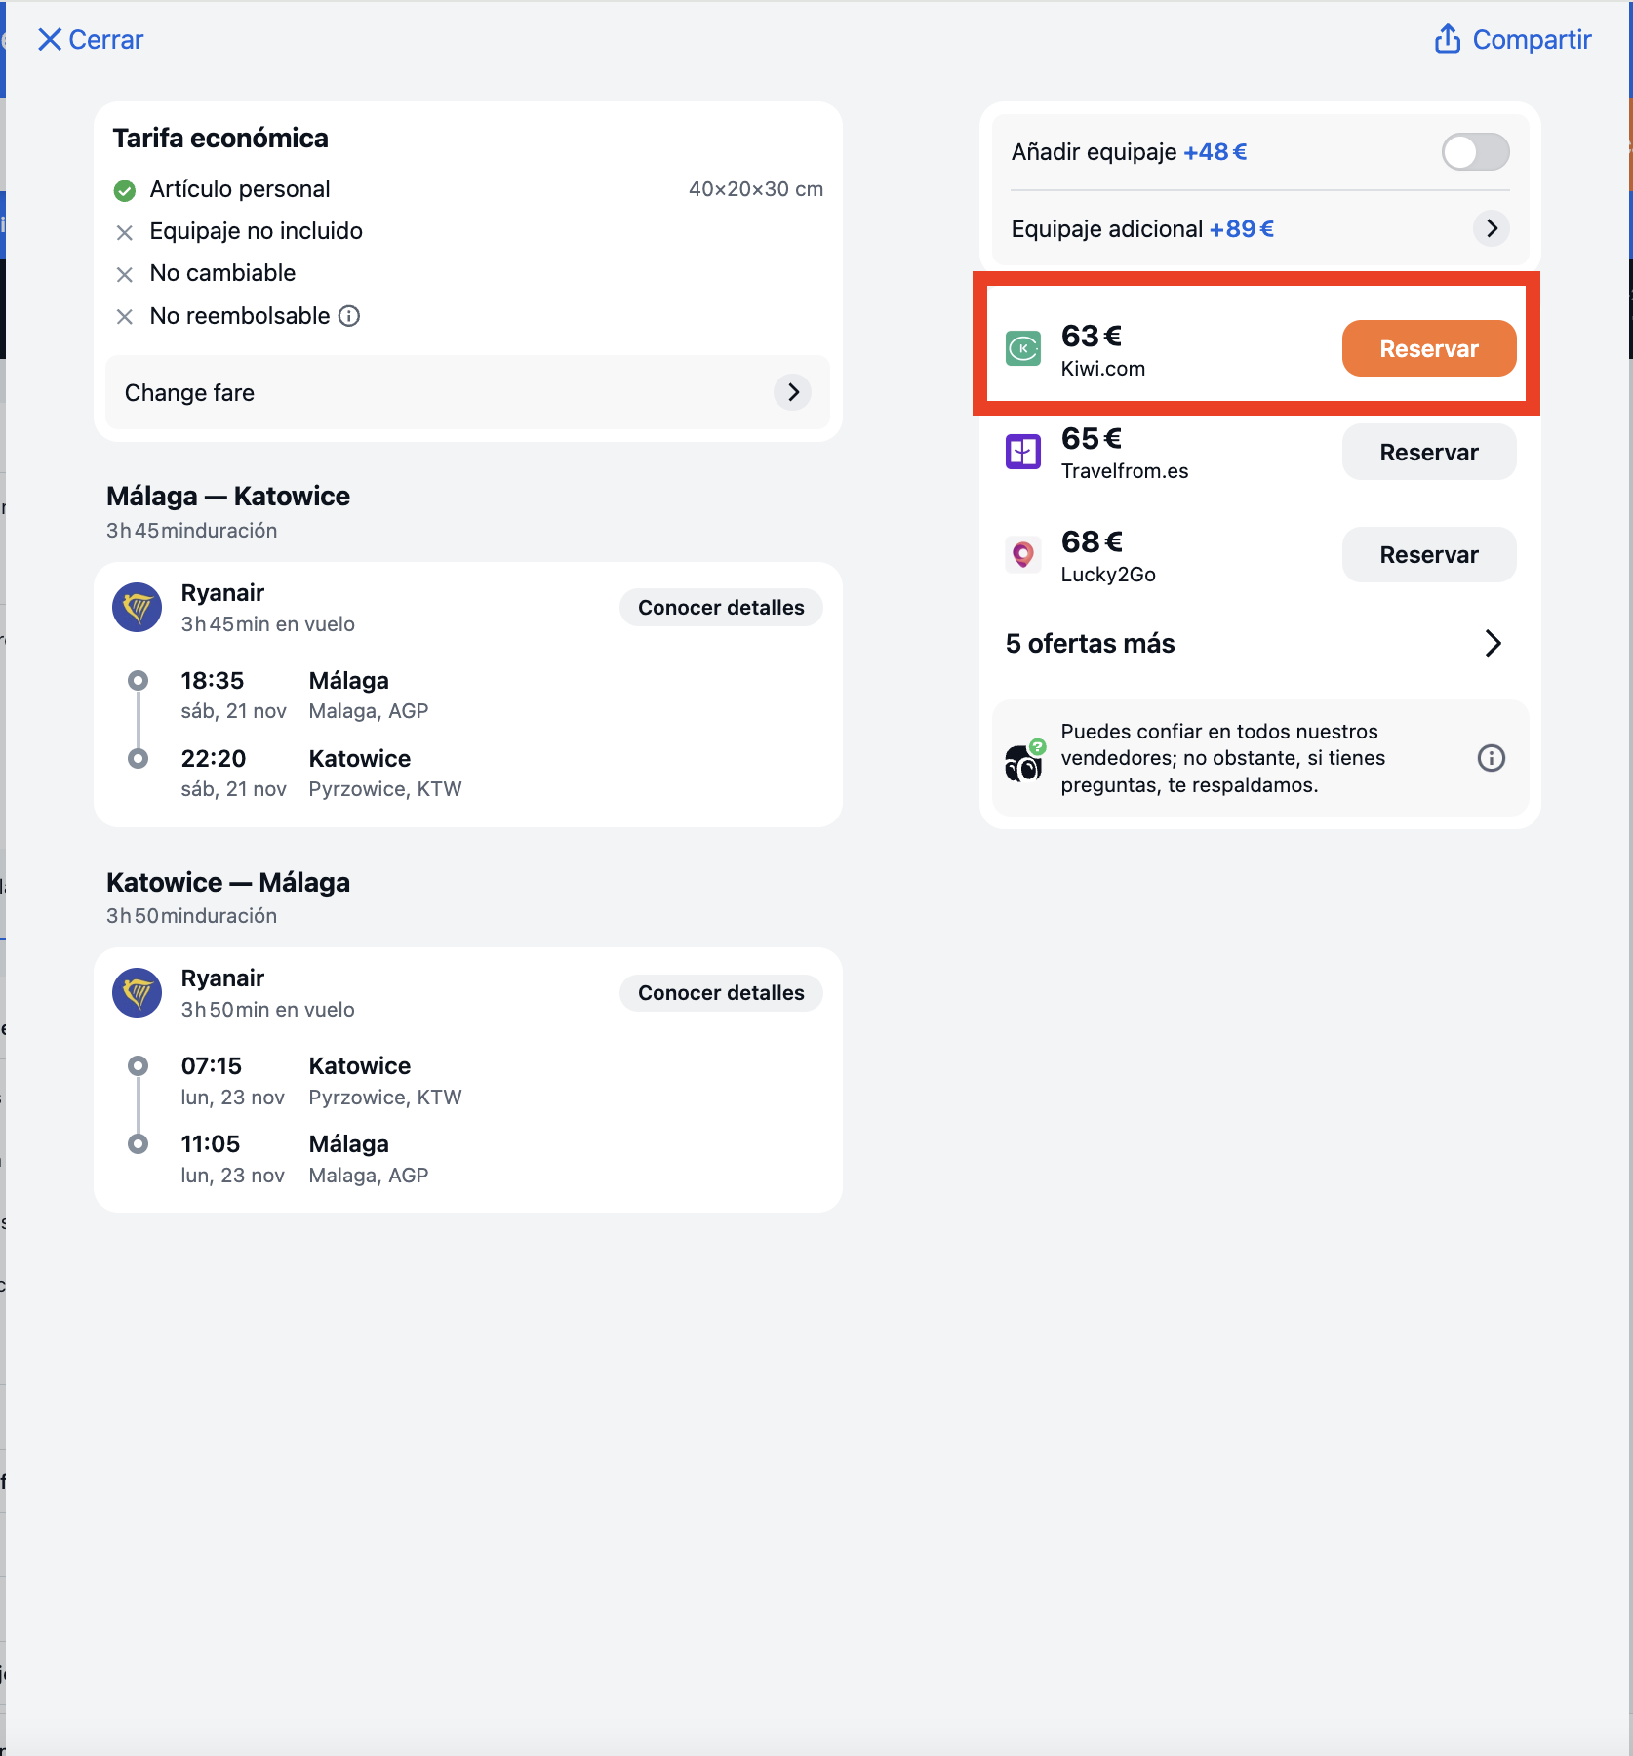Reserve the 63 € Kiwi.com offer
This screenshot has height=1756, width=1633.
[1429, 348]
